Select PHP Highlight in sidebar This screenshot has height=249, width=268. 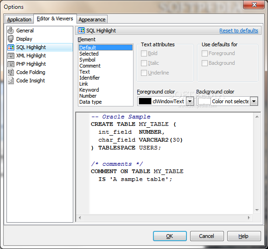31,64
